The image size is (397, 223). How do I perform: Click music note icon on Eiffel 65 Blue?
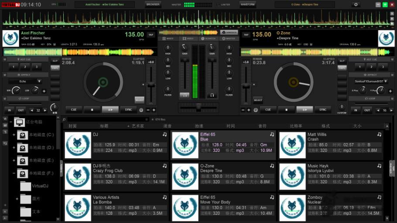coord(272,134)
